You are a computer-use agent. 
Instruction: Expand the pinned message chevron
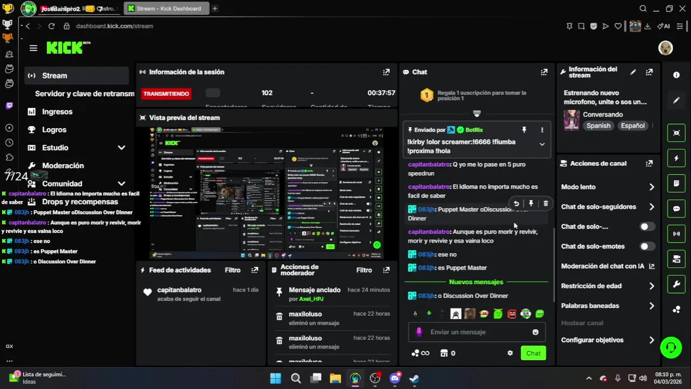point(542,144)
